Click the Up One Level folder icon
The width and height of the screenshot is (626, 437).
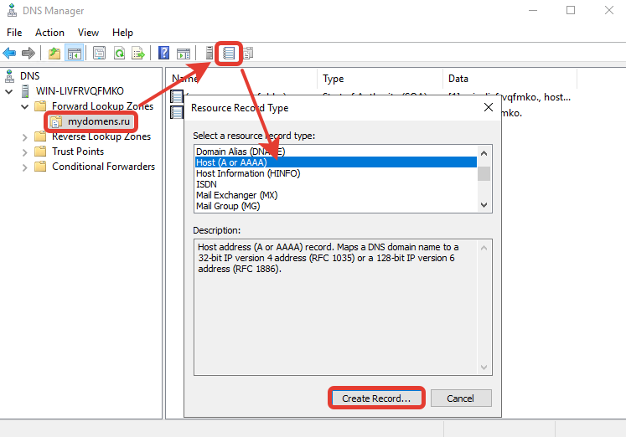click(x=54, y=53)
